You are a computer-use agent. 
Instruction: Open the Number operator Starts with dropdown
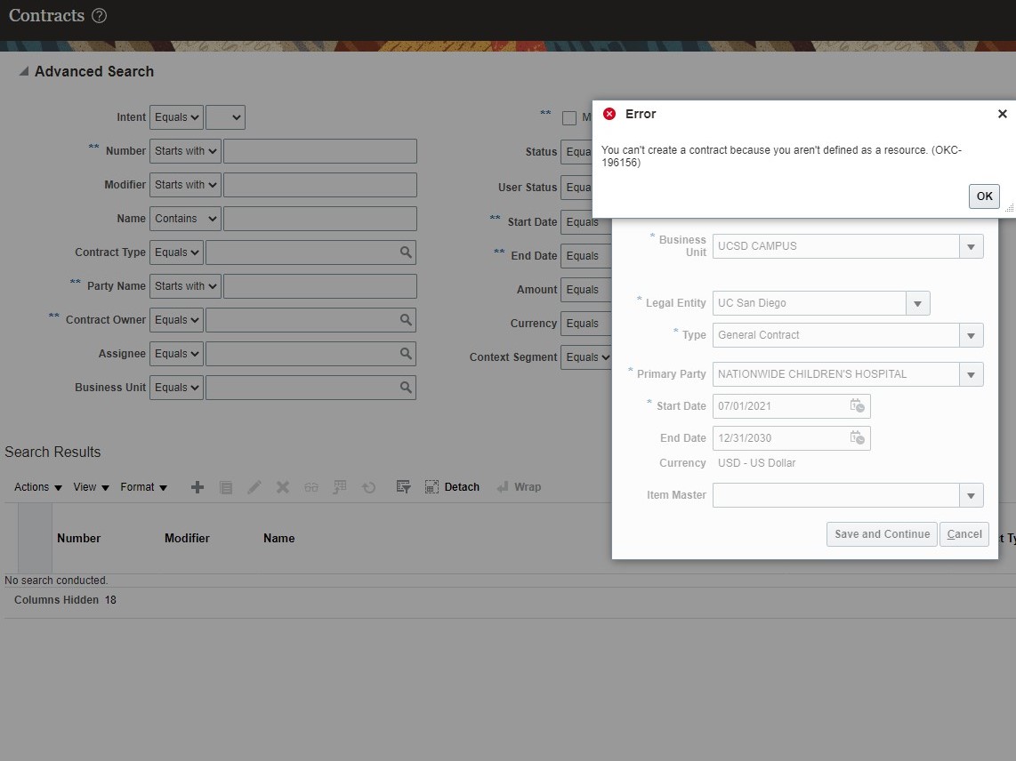click(185, 151)
